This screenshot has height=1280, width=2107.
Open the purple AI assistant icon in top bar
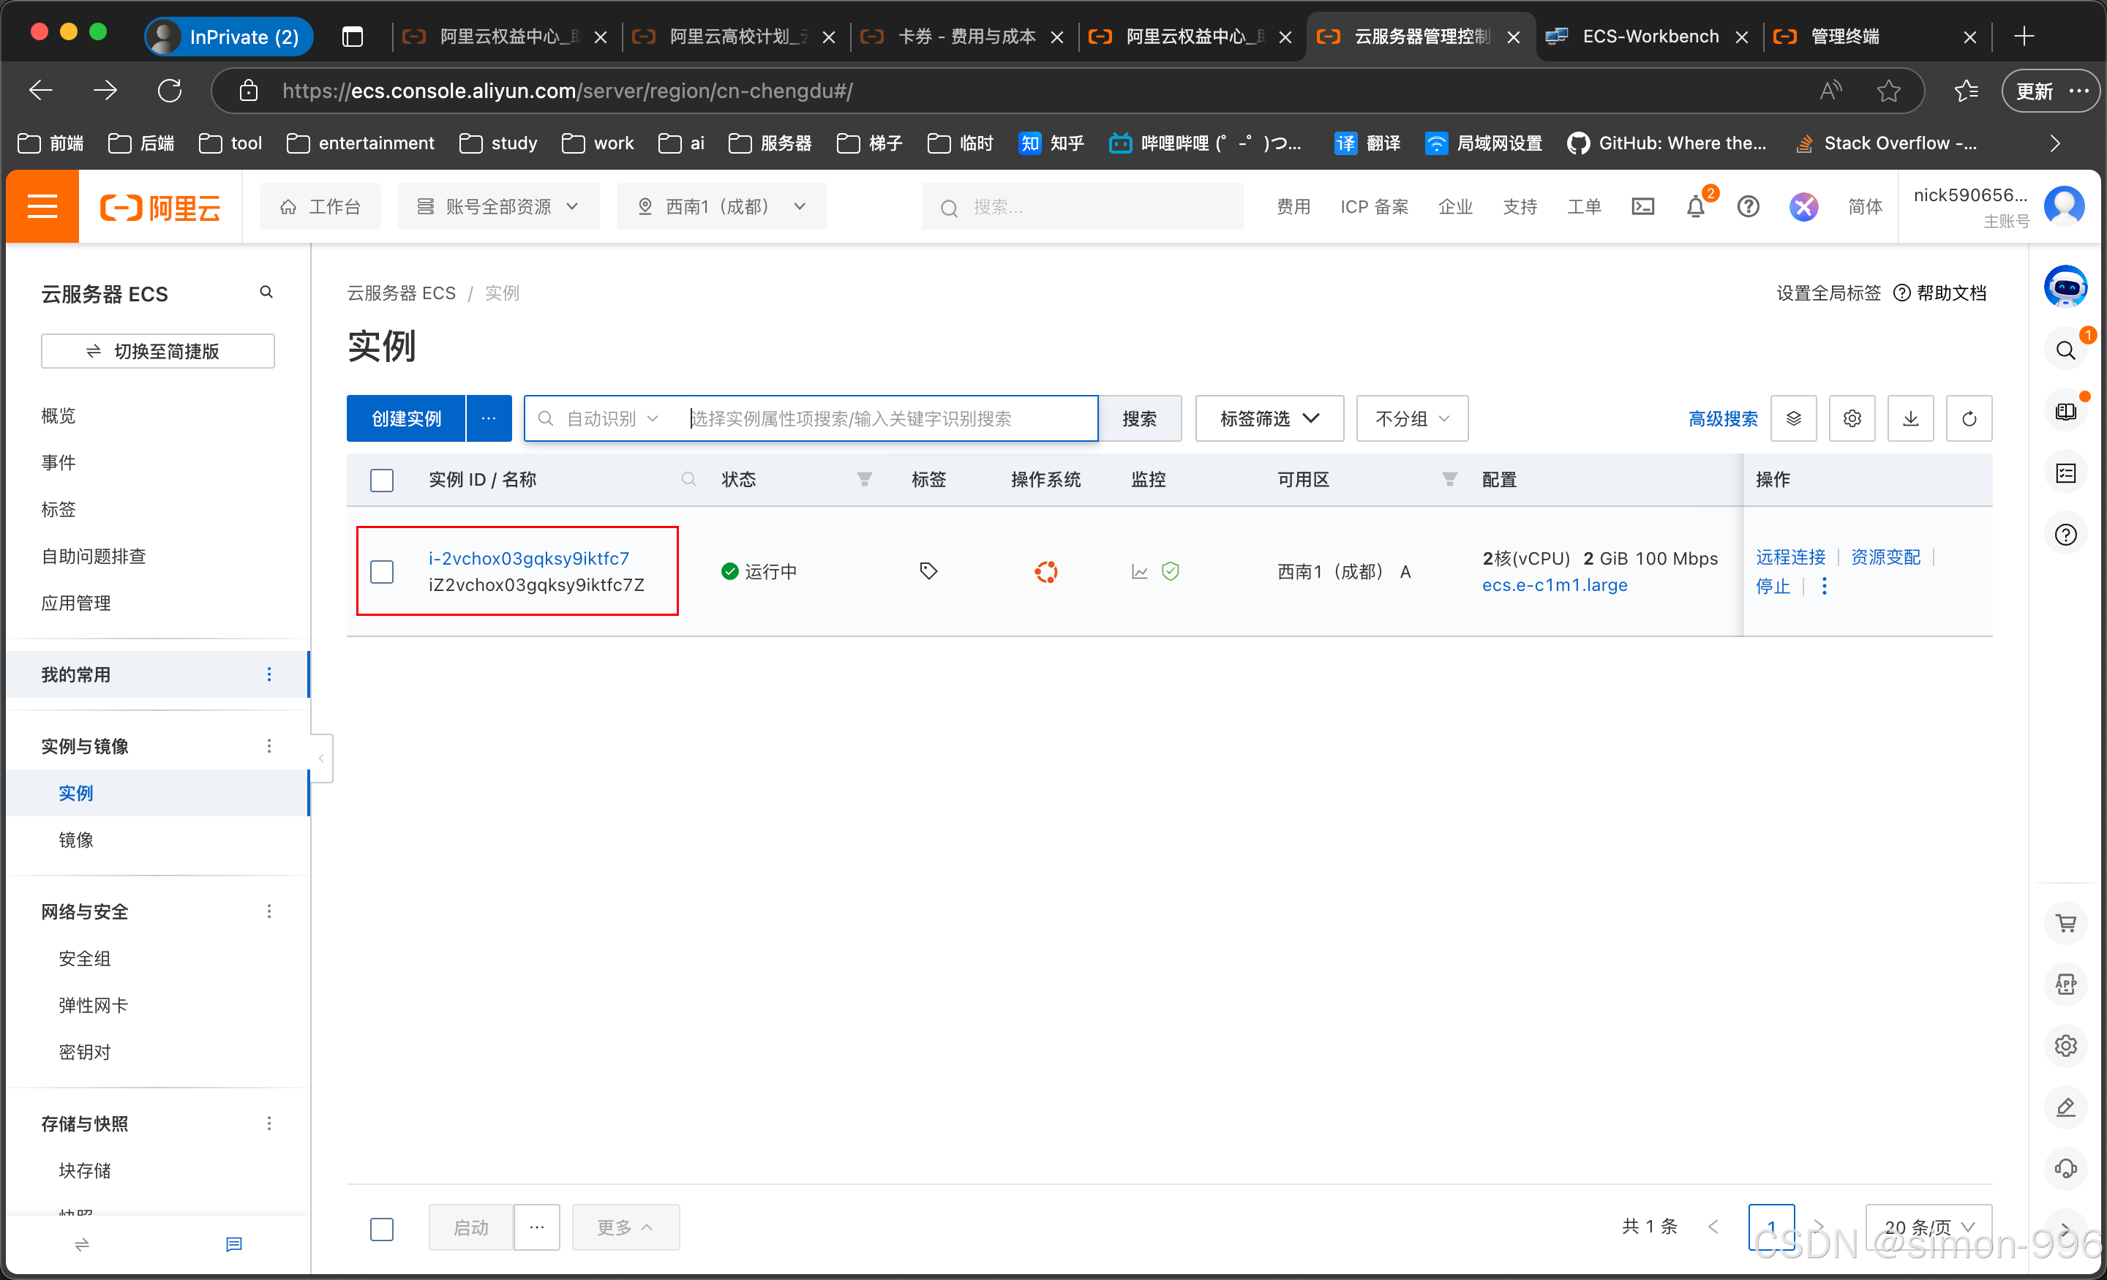point(1803,206)
